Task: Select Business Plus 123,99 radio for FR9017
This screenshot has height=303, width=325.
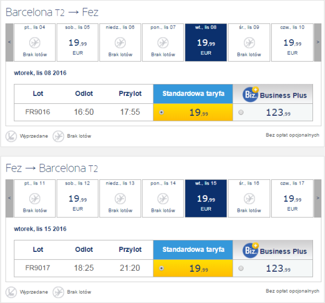Action: [x=240, y=268]
